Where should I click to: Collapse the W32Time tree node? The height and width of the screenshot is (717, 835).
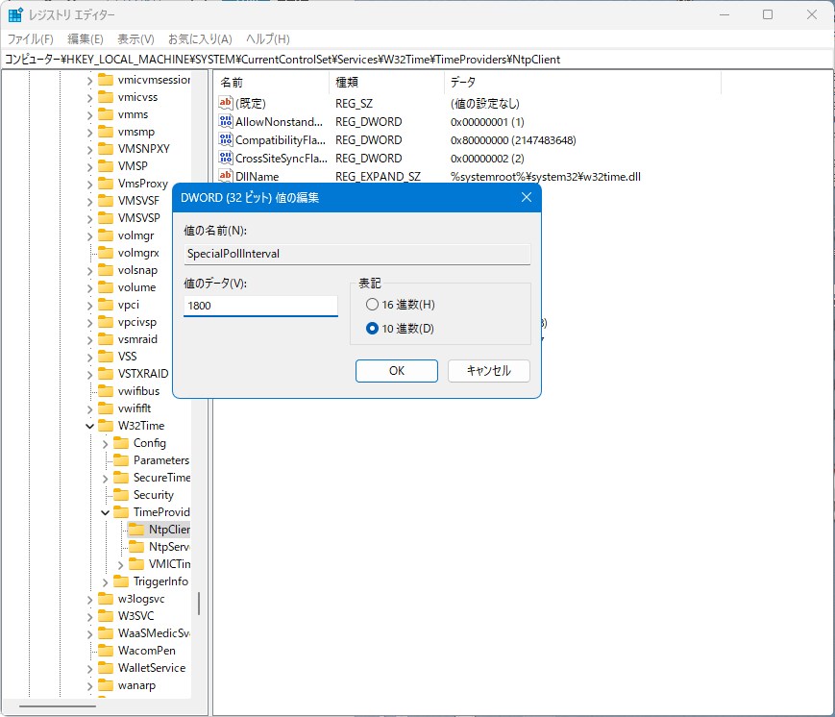(90, 426)
